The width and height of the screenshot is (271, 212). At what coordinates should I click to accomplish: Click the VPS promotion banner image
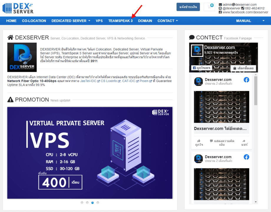[x=90, y=153]
